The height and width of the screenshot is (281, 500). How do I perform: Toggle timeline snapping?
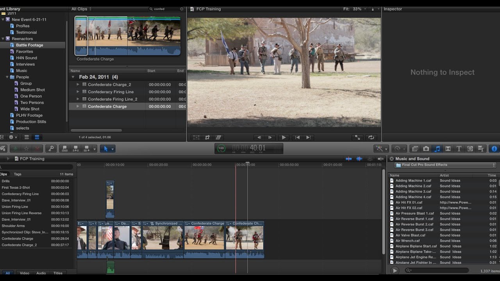tap(381, 159)
